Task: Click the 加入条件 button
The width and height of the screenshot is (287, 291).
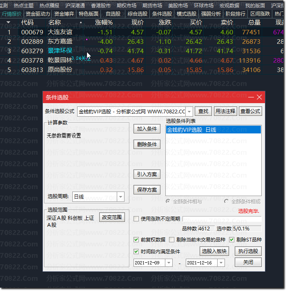Action: [147, 129]
